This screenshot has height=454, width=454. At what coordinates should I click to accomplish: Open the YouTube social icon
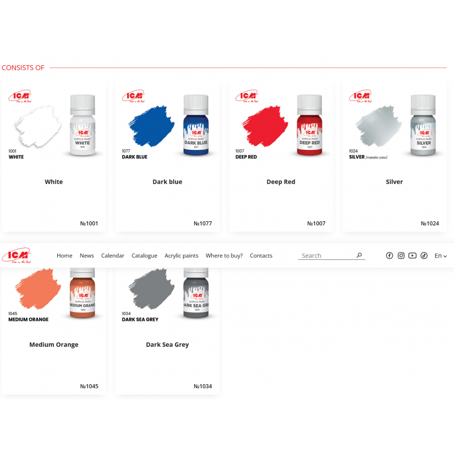point(413,255)
